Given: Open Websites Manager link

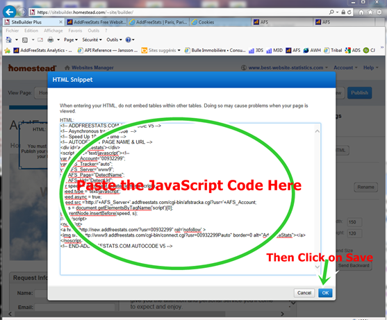Looking at the screenshot, I should (89, 67).
